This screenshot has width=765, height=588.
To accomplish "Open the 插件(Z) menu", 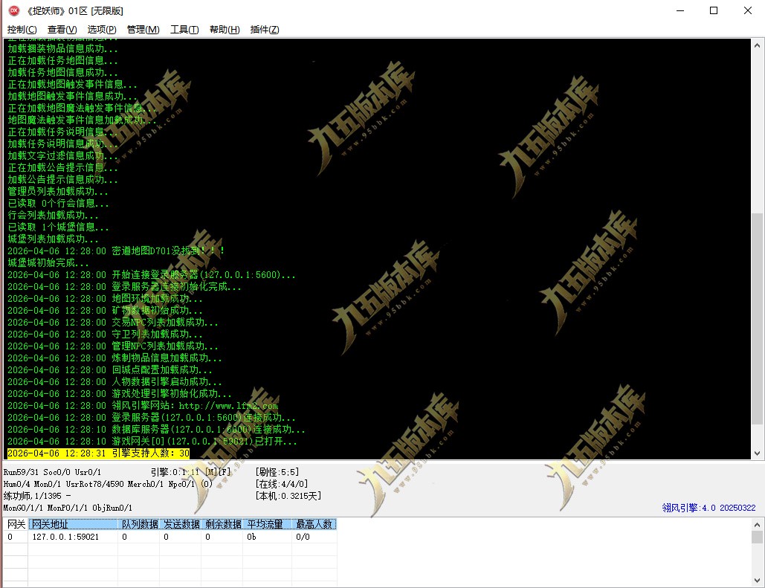I will click(265, 30).
